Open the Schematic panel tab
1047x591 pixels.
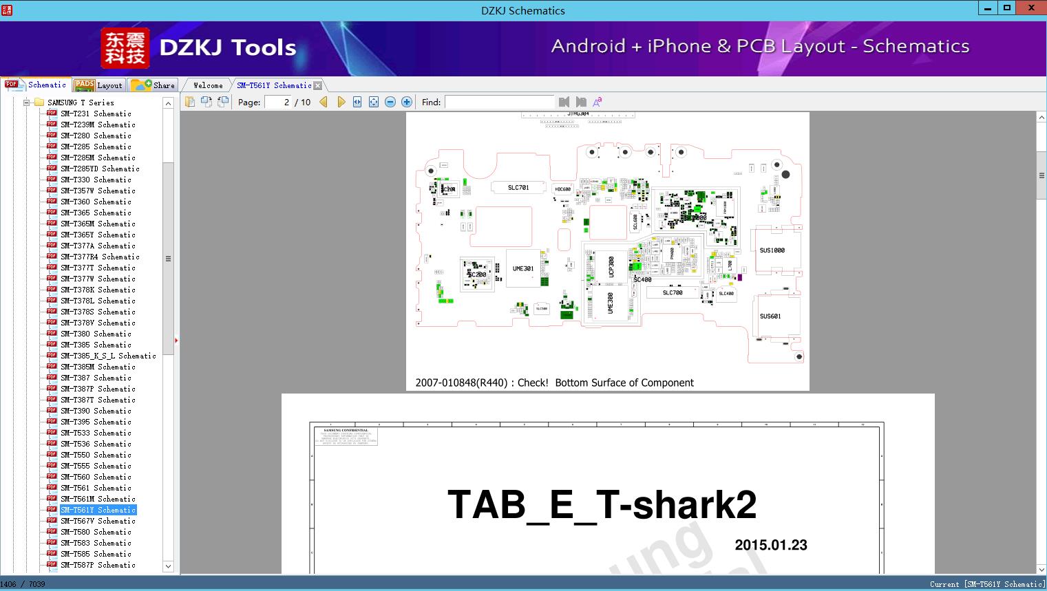(36, 85)
